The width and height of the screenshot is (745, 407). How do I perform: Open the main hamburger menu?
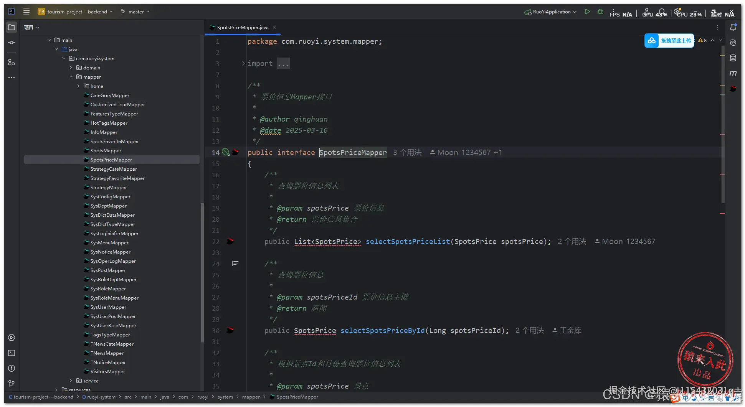click(26, 12)
